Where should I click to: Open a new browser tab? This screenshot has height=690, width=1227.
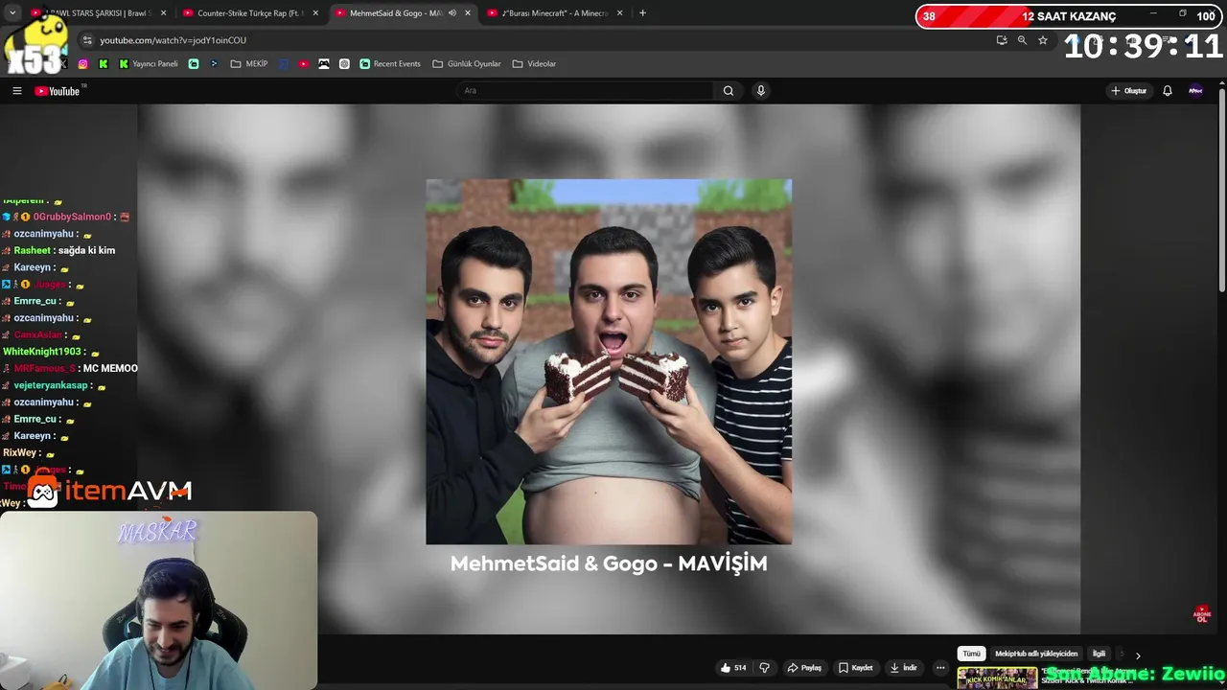point(642,13)
